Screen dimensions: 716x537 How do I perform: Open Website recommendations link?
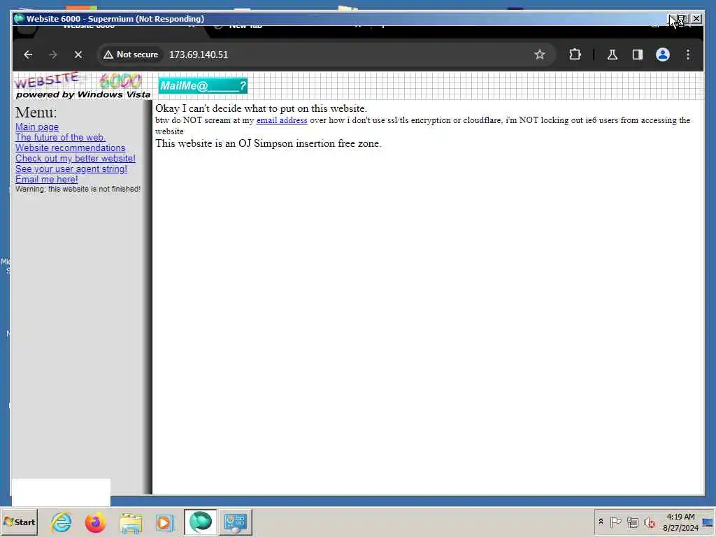click(x=71, y=148)
